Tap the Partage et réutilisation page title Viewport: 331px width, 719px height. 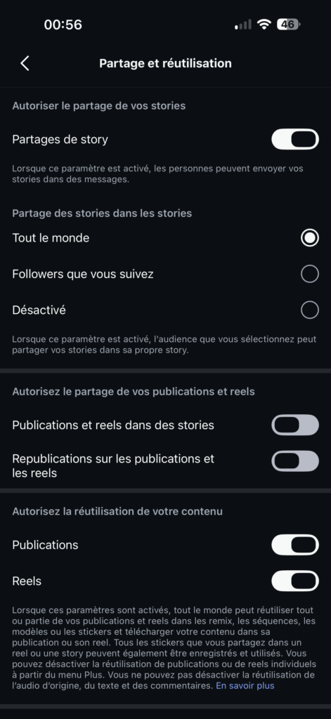click(165, 63)
